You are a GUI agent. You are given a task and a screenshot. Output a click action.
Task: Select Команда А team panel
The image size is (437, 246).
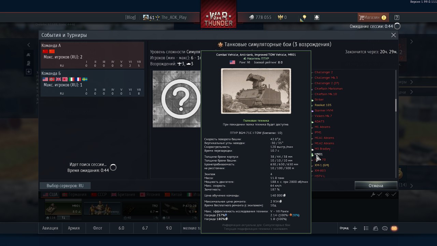click(92, 55)
